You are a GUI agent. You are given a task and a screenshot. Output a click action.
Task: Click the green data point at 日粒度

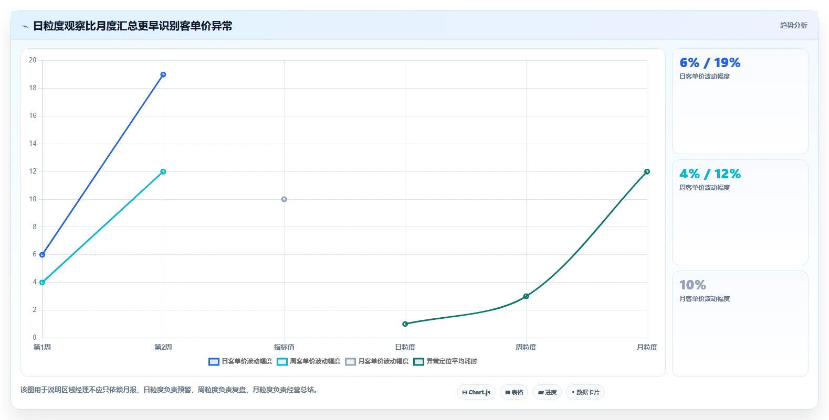tap(405, 324)
